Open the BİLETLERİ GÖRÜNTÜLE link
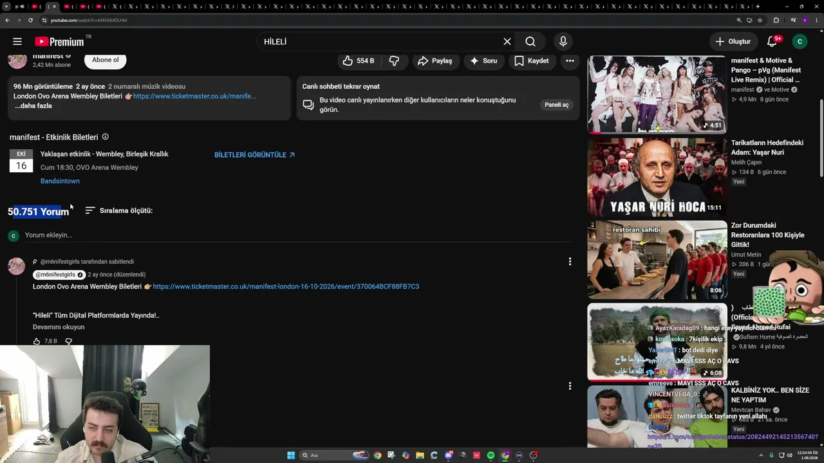 [255, 155]
